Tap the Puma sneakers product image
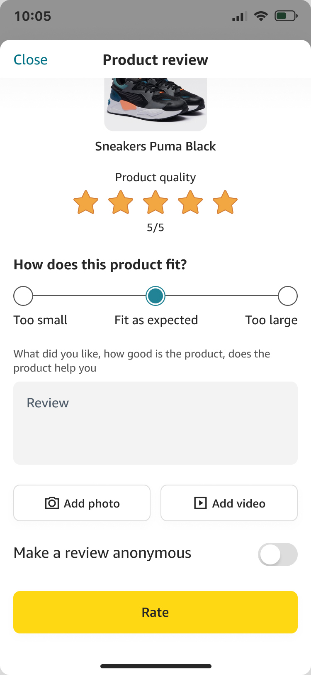The width and height of the screenshot is (311, 675). [155, 104]
